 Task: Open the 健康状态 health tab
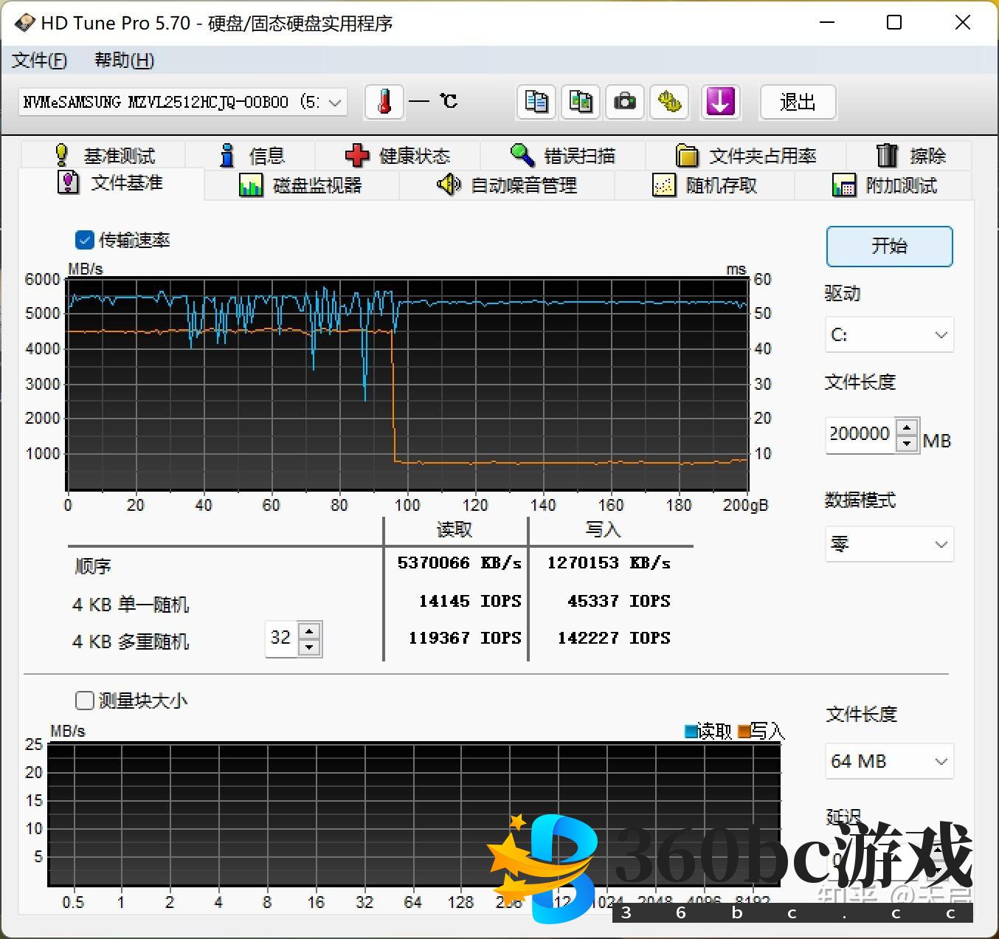point(398,156)
